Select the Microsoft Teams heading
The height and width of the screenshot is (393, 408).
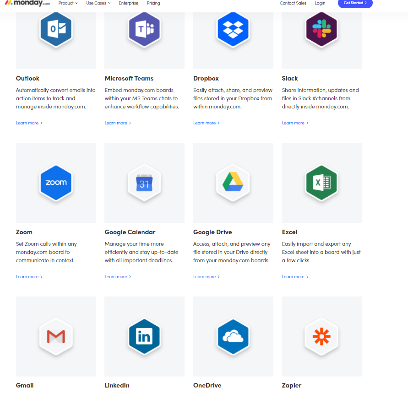click(129, 79)
